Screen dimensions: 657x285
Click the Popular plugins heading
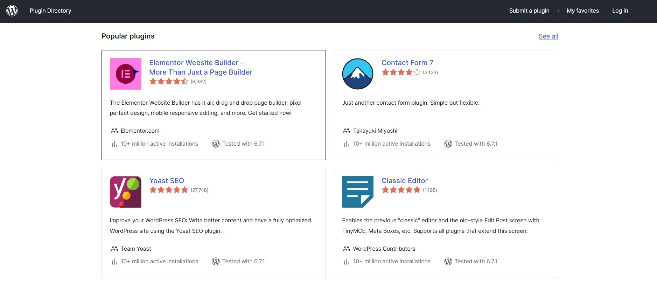pyautogui.click(x=128, y=36)
